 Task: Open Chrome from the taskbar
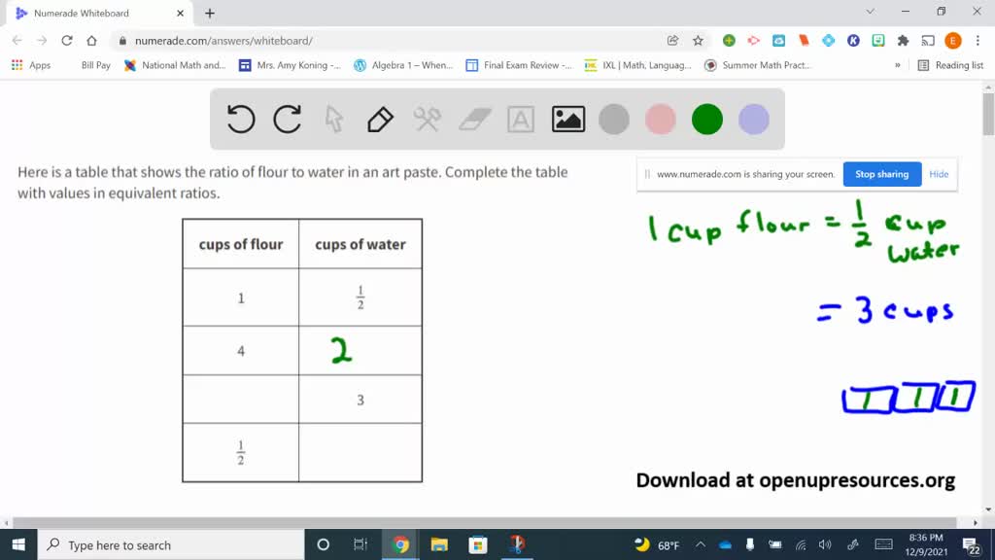[x=400, y=544]
